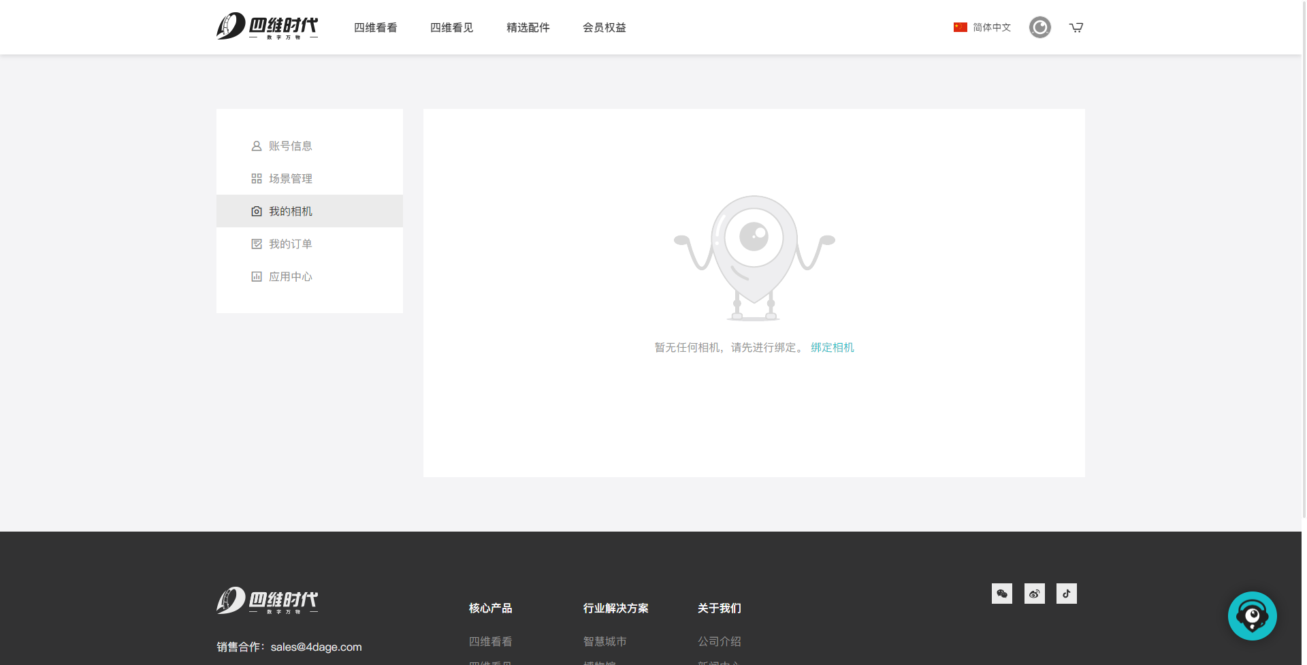The image size is (1307, 665).
Task: Click the sales@4dage.com email address
Action: click(x=316, y=647)
